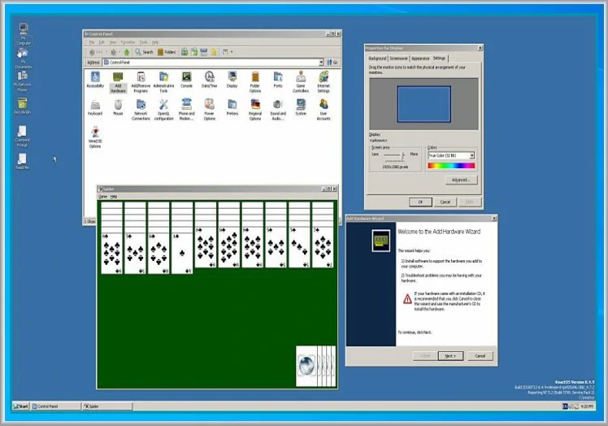Select the Command Prompt desktop icon

click(x=22, y=137)
